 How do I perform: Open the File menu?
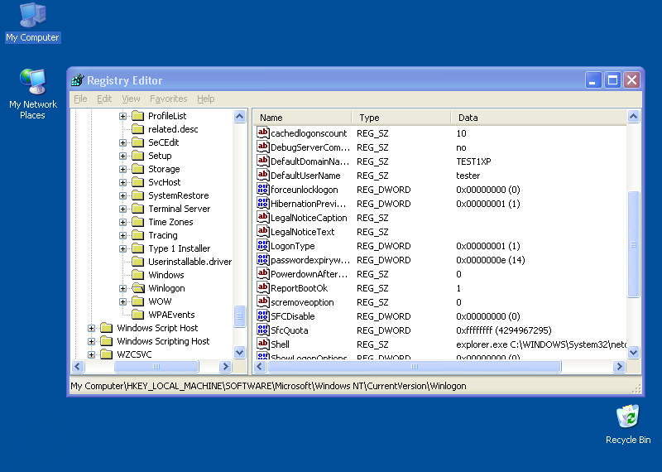tap(80, 99)
